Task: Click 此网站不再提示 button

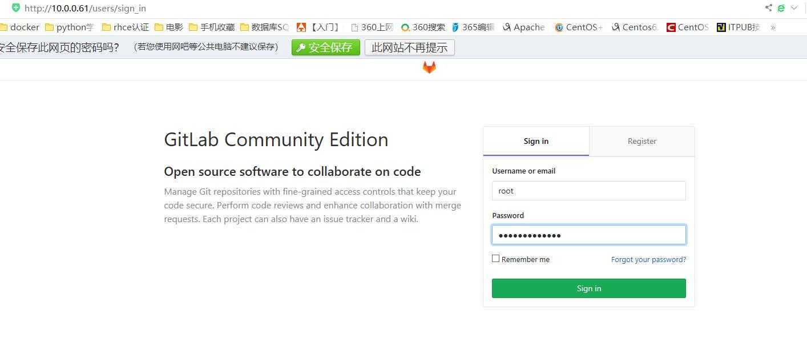Action: tap(410, 47)
